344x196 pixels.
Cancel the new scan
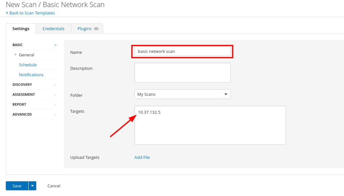click(54, 186)
